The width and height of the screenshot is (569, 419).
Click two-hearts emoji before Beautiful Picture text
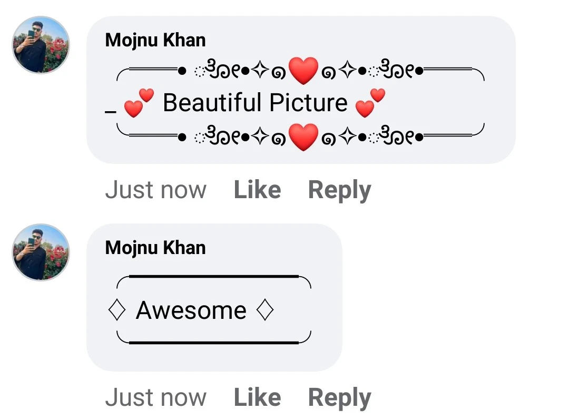pos(139,103)
